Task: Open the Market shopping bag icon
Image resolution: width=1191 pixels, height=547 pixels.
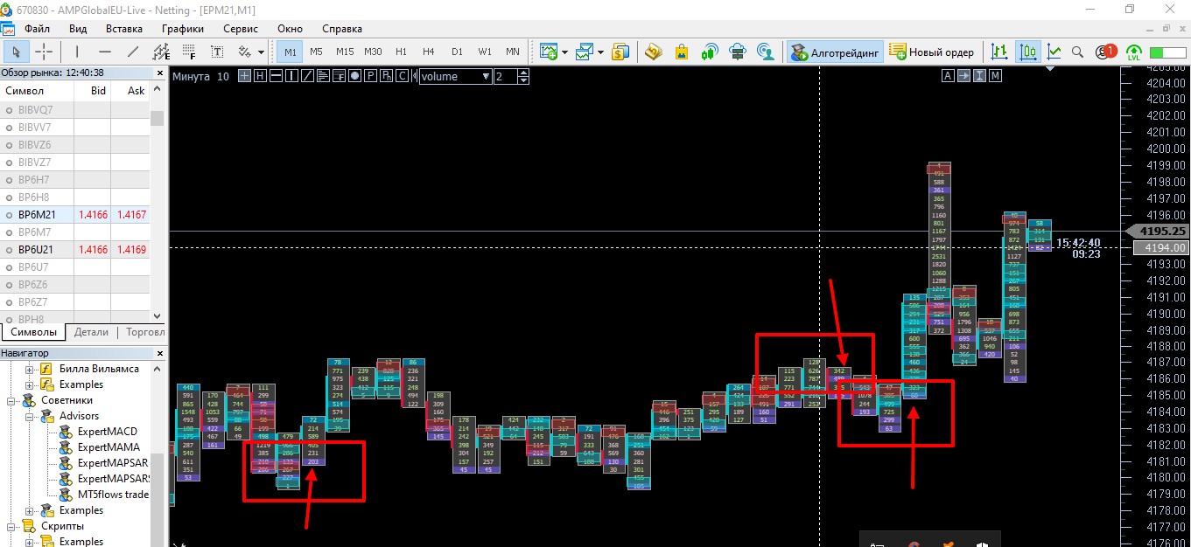Action: [682, 52]
